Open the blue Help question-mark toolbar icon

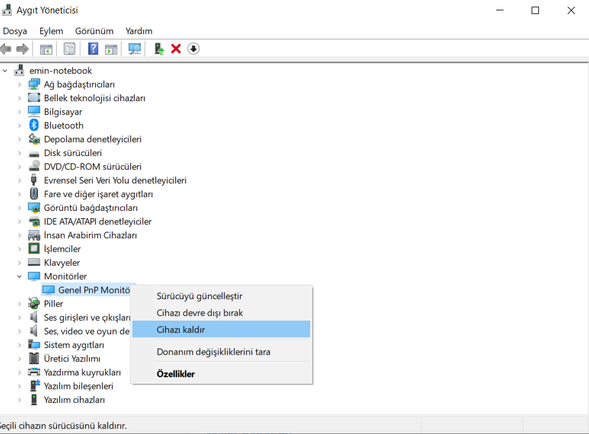(93, 49)
